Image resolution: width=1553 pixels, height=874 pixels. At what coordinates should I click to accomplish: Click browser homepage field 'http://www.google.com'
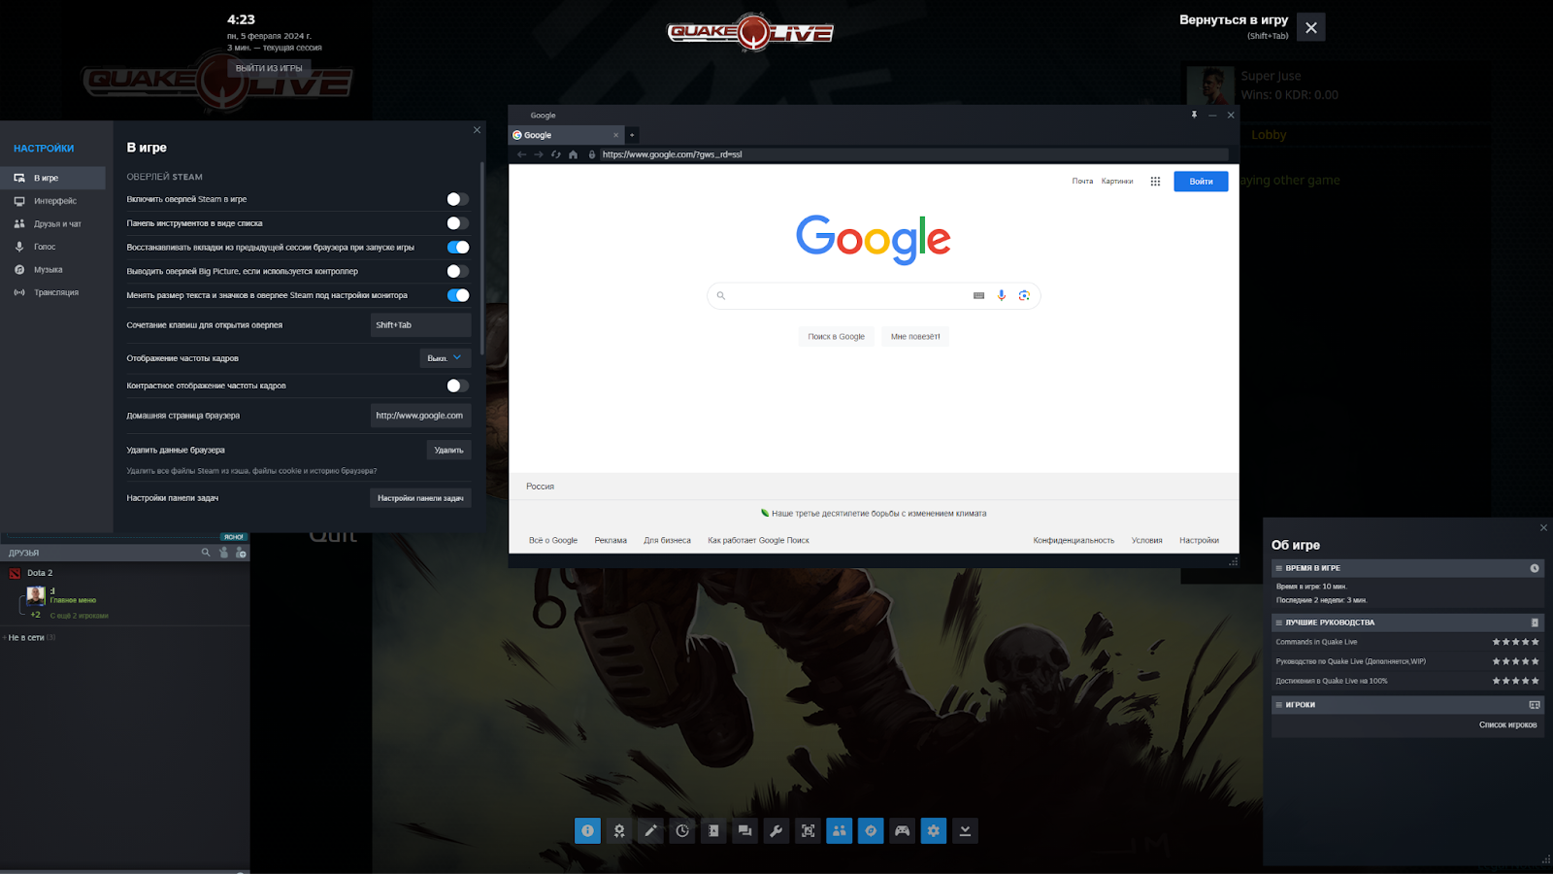click(420, 416)
